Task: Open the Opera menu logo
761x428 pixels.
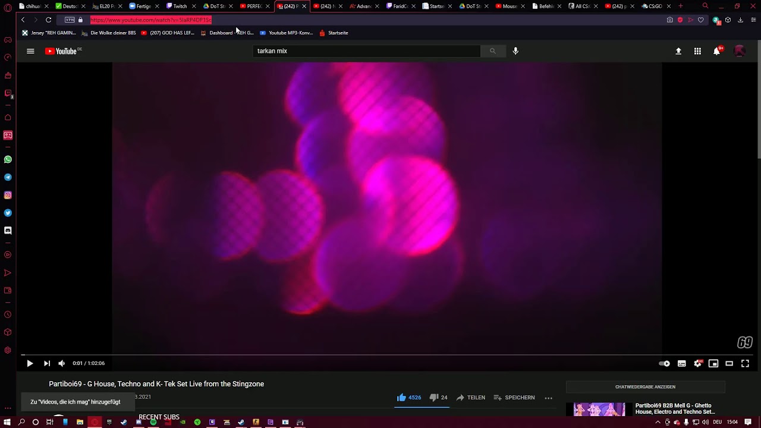Action: coord(7,7)
